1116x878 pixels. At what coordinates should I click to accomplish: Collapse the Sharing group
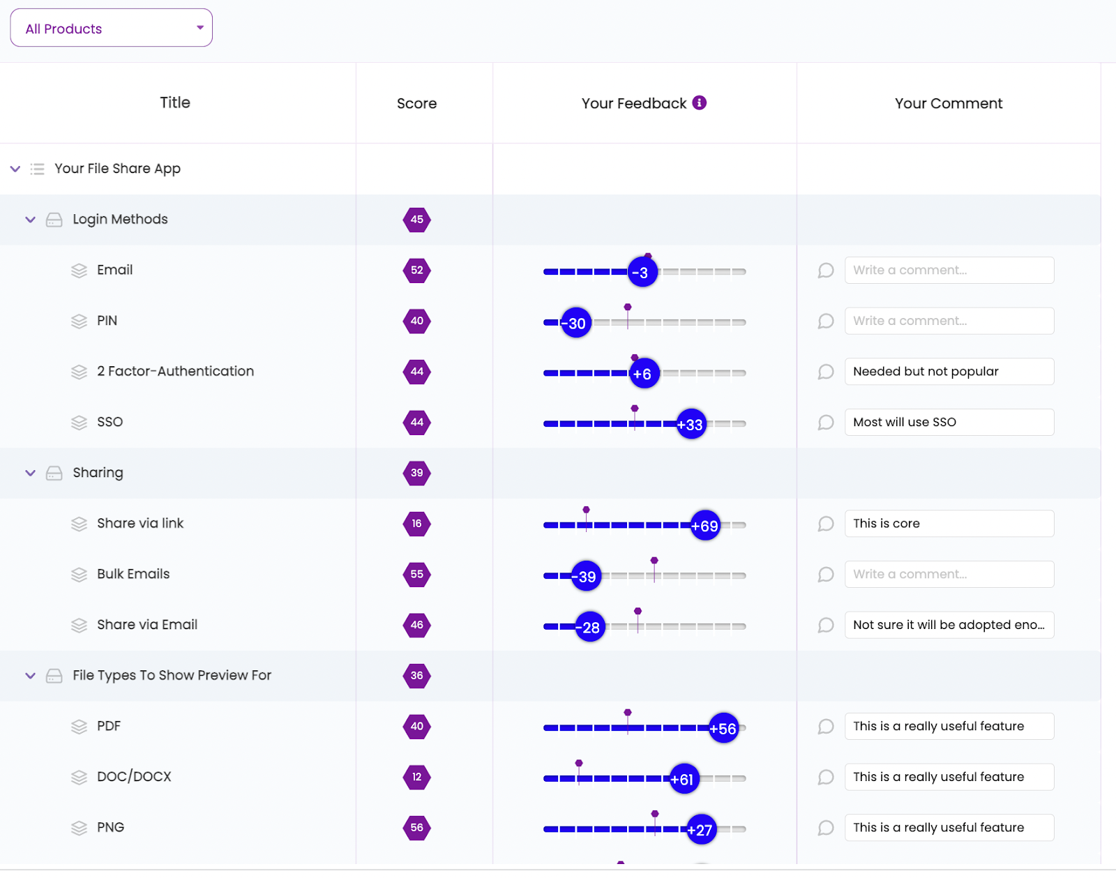(30, 473)
